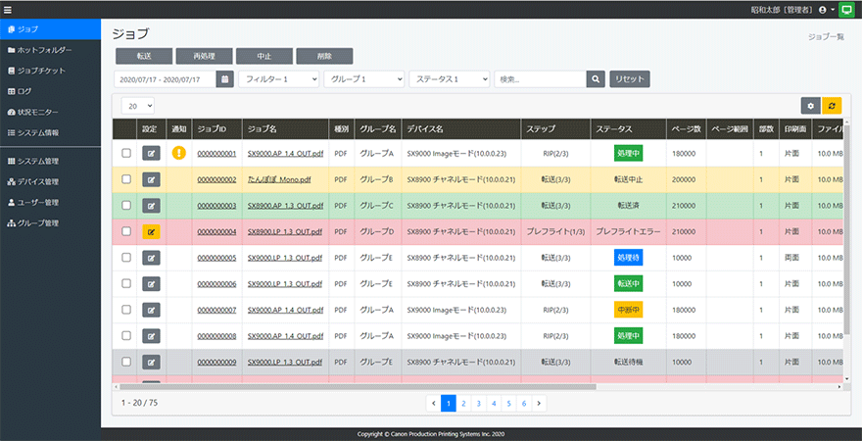Click the search magnifier button
Viewport: 862px width, 441px height.
pyautogui.click(x=595, y=79)
